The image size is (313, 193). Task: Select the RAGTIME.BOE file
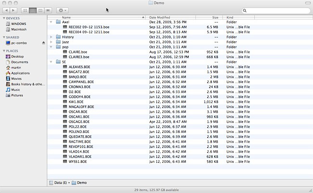click(79, 142)
